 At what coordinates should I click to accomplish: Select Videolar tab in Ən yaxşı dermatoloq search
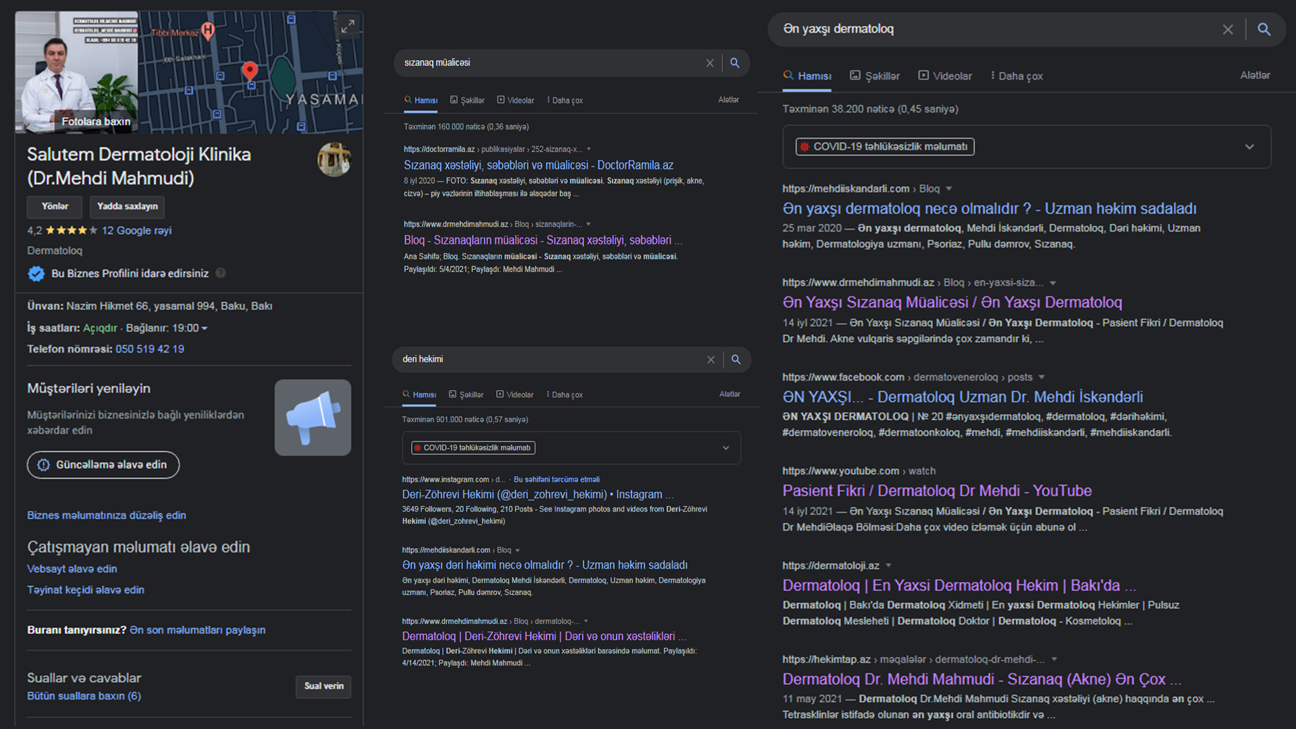[x=945, y=76]
